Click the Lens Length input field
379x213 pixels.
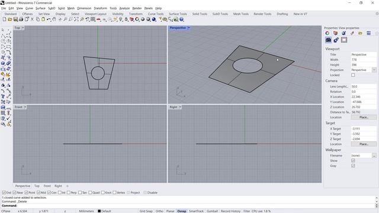coord(364,86)
